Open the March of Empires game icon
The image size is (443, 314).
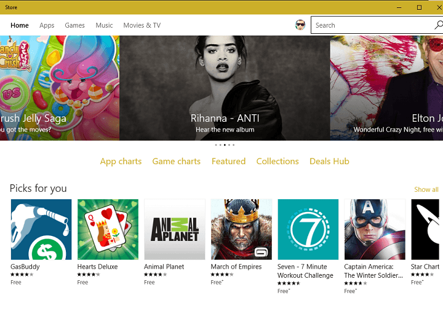pyautogui.click(x=241, y=229)
